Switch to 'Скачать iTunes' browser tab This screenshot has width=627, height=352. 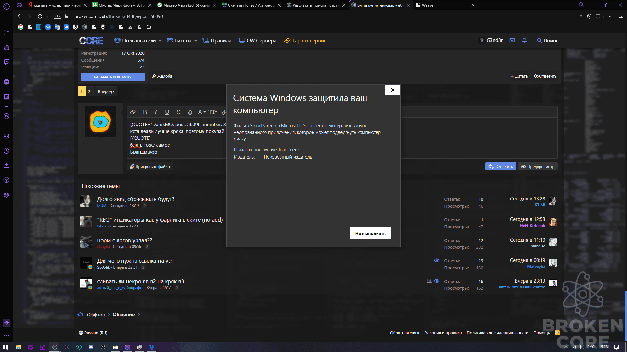click(x=251, y=5)
